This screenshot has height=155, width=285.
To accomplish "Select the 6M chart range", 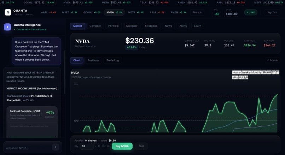I will pos(269,72).
